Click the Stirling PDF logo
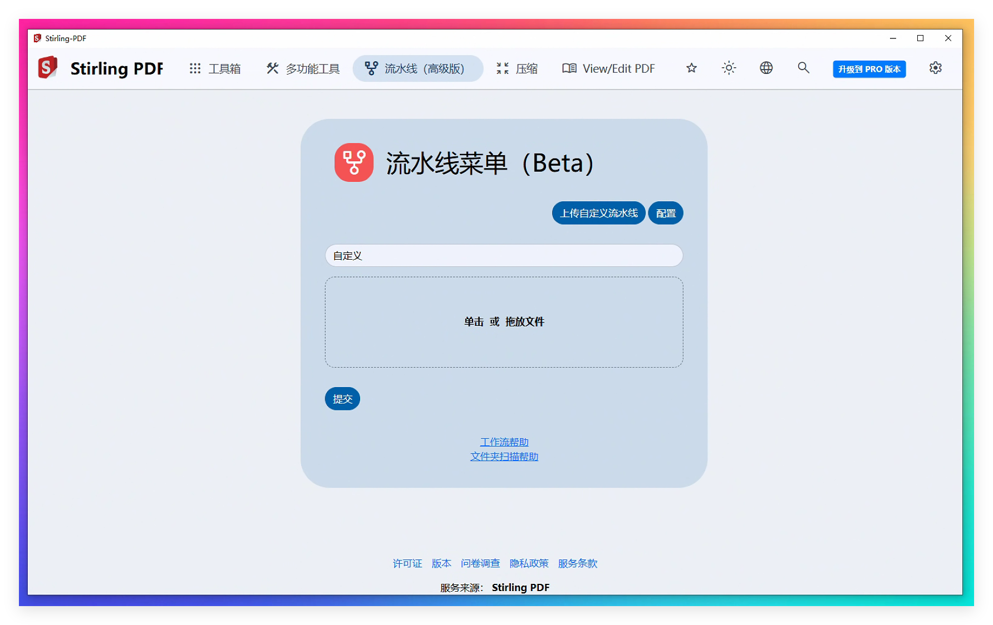Image resolution: width=993 pixels, height=625 pixels. pos(47,67)
